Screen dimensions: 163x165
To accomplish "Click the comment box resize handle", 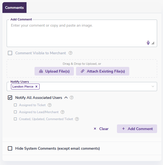I will 153,43.
